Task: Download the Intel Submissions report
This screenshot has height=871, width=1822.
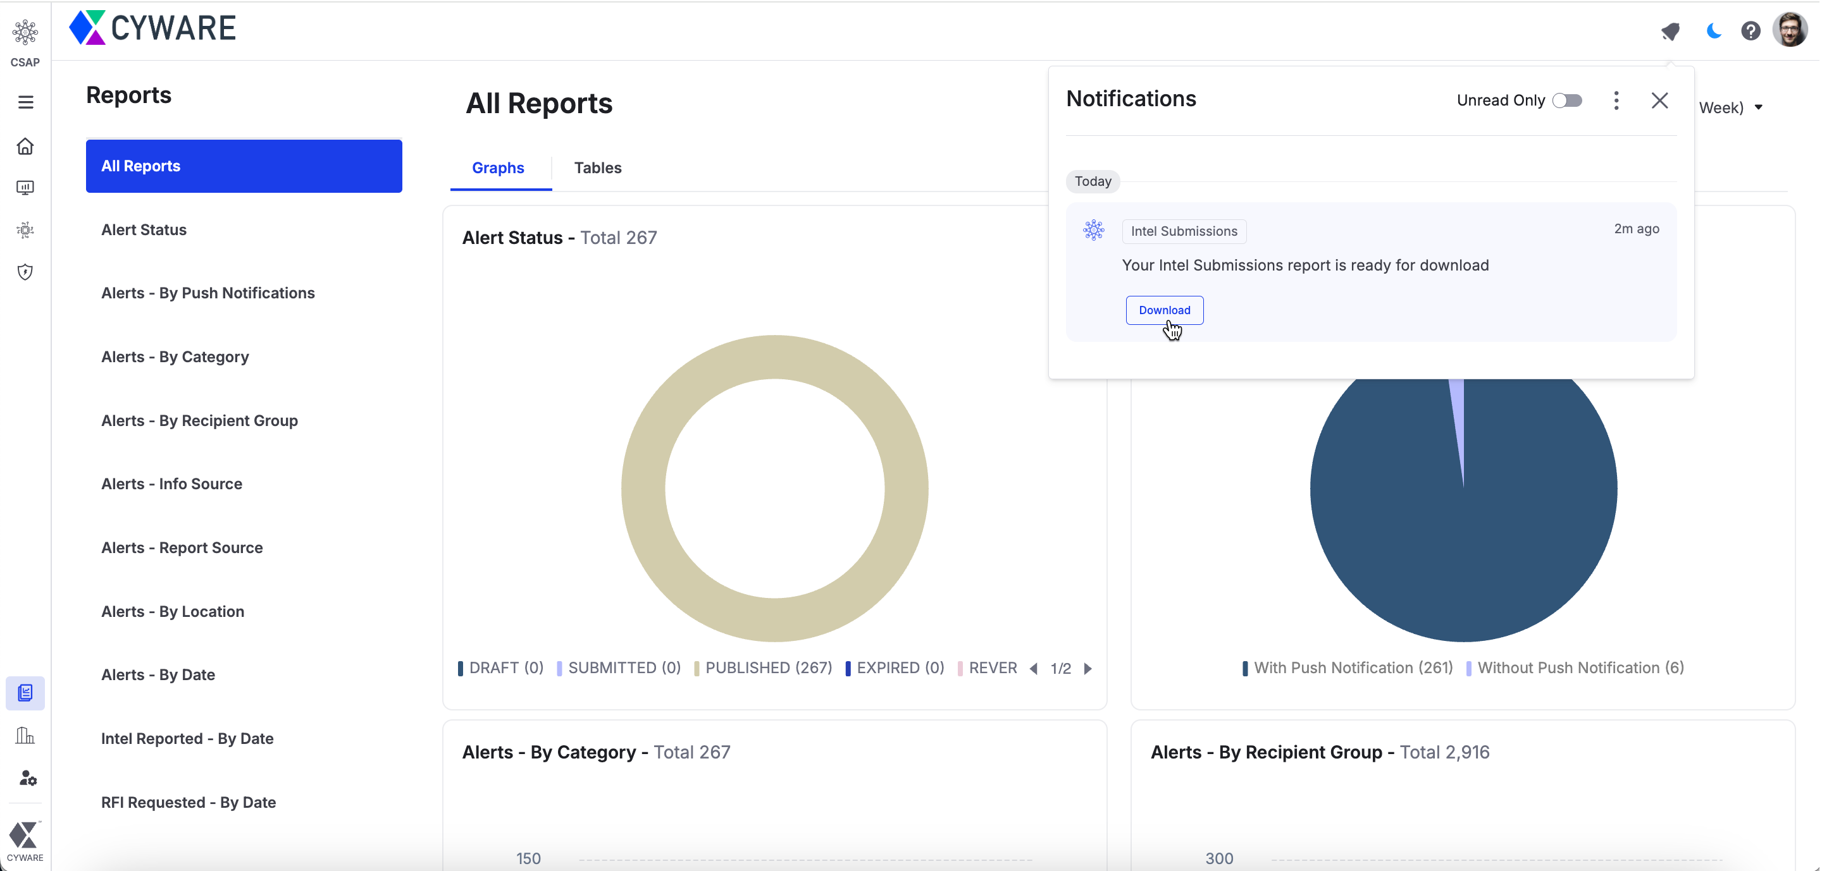Action: click(1164, 310)
